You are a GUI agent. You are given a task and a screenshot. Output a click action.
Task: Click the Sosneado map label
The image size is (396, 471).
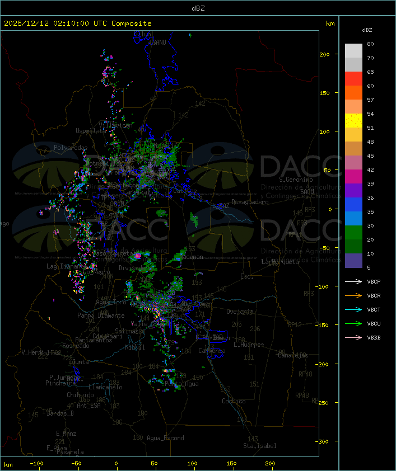[76, 346]
